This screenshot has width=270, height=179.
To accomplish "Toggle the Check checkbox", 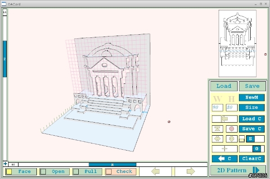I will click(x=108, y=172).
